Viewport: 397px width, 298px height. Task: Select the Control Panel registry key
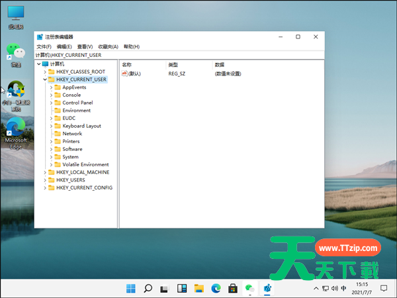tap(77, 103)
